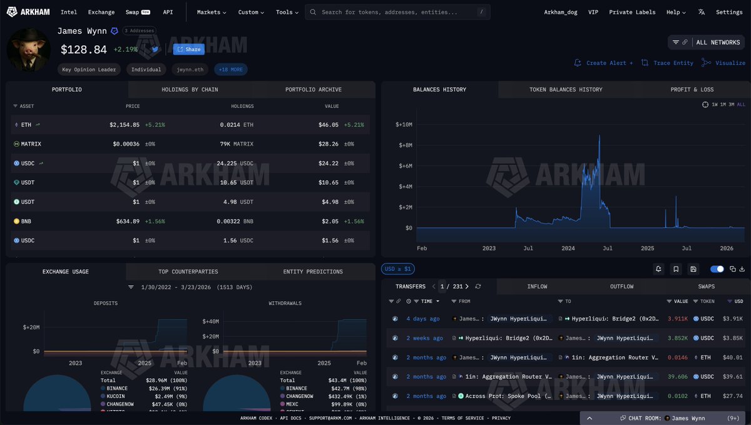Screen dimensions: 751x425
Task: Open the language translation icon
Action: pos(702,12)
